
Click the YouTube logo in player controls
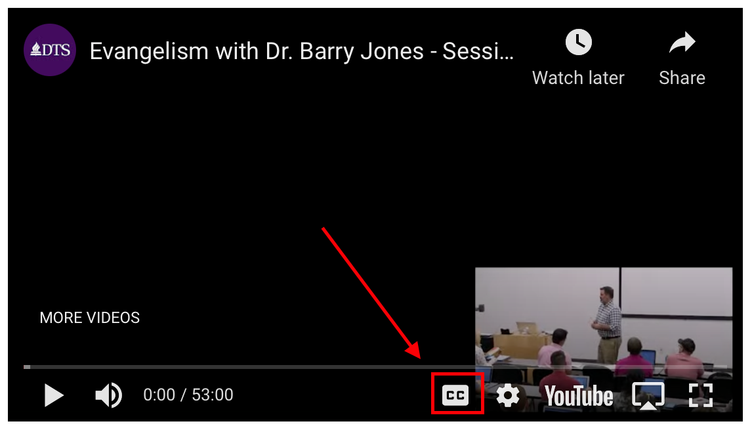coord(579,396)
